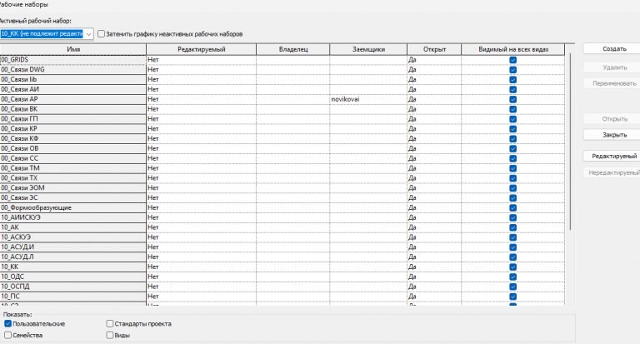Select the 00_Связи ОВ workset

click(73, 148)
